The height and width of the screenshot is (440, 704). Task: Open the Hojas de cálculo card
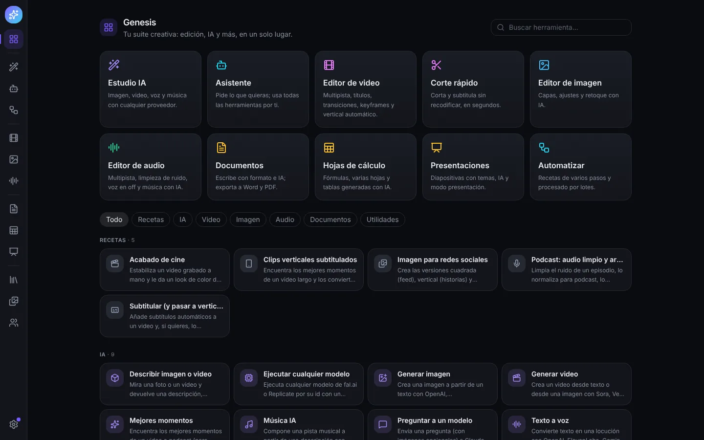[x=366, y=167]
